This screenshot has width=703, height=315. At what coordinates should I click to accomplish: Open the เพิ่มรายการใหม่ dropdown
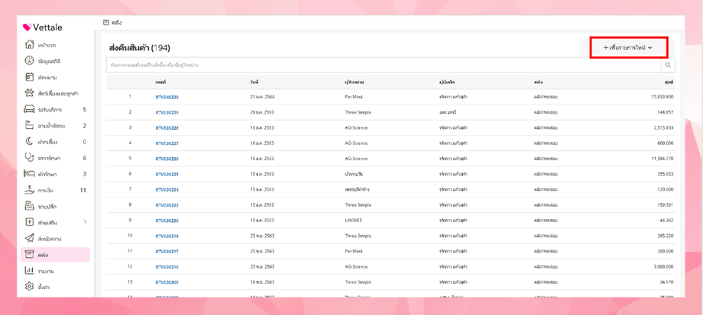click(x=628, y=48)
